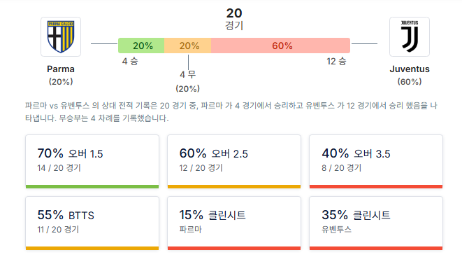Viewport: 462px width, 257px height.
Task: Select the red 60% Juventus win segment
Action: (x=280, y=46)
